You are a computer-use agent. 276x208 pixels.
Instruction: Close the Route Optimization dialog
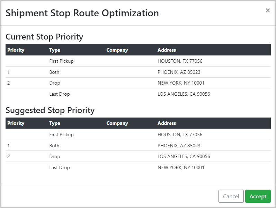click(267, 10)
